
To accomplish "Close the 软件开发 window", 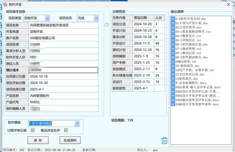I will (x=228, y=4).
